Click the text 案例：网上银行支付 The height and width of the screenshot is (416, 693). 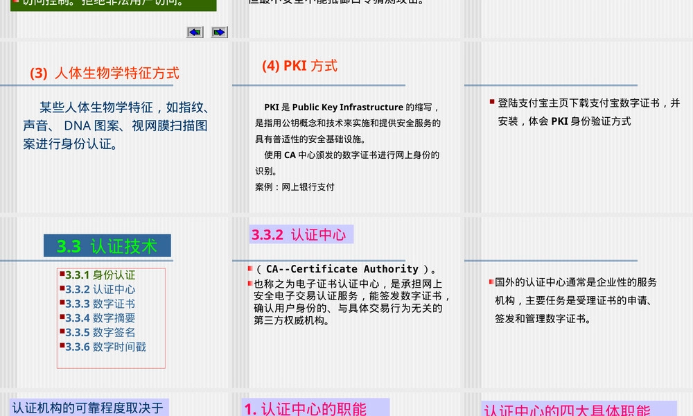click(x=295, y=187)
